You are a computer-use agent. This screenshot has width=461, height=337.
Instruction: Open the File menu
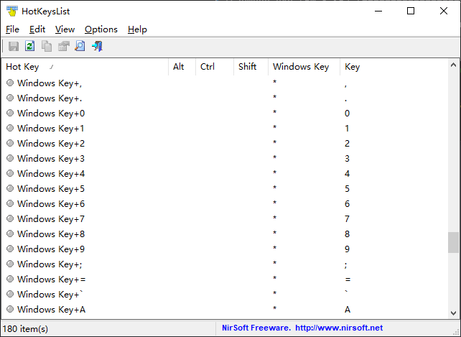coord(12,29)
